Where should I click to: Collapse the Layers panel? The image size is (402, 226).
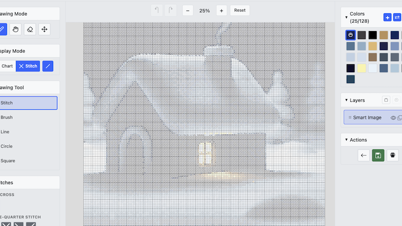tap(346, 100)
